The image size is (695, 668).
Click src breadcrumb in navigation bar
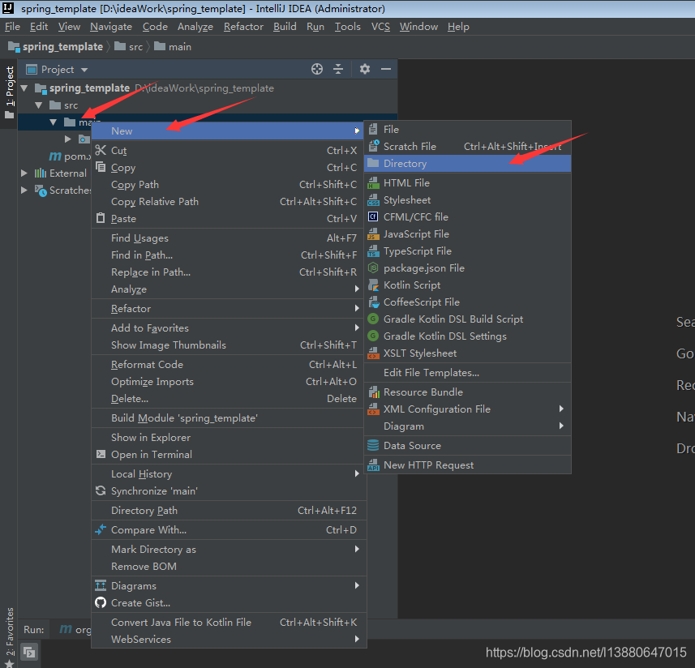point(129,46)
